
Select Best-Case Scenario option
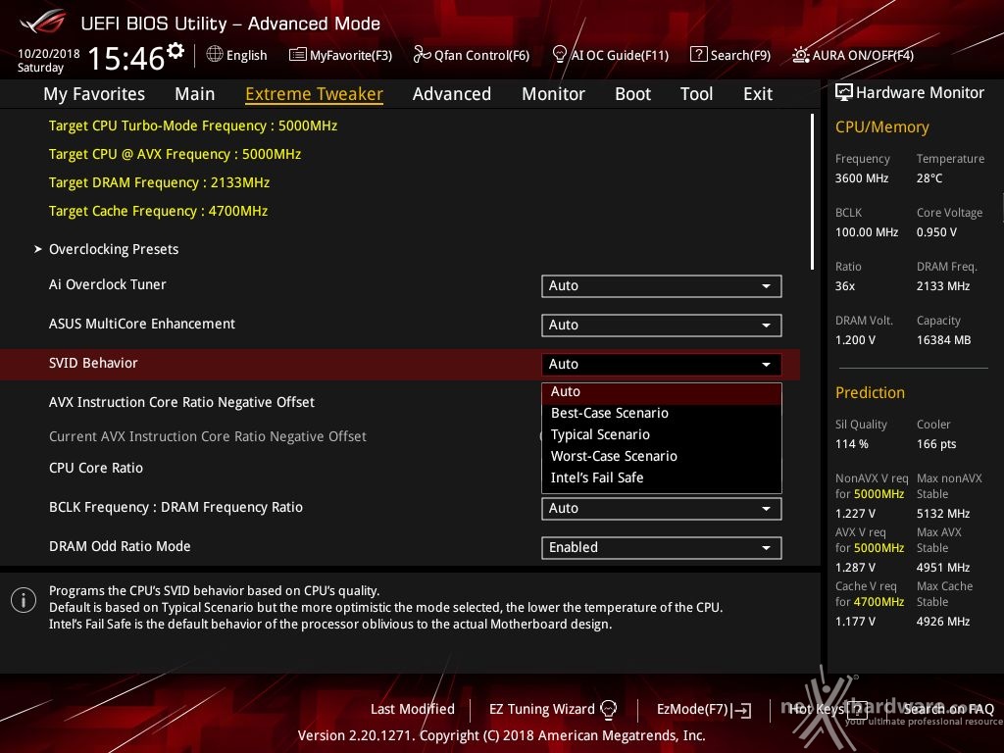(x=662, y=414)
